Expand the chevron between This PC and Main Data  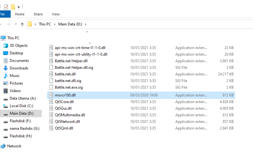55,24
